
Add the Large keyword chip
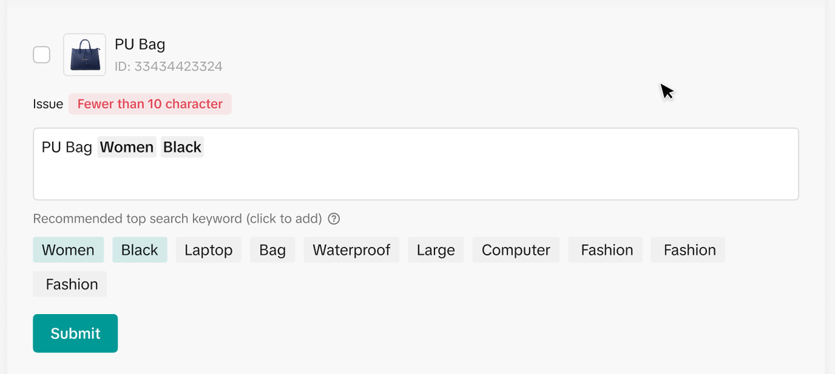[436, 250]
